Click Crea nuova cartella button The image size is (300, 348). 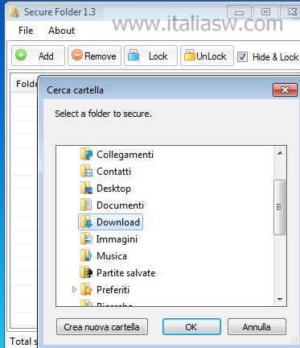102,327
